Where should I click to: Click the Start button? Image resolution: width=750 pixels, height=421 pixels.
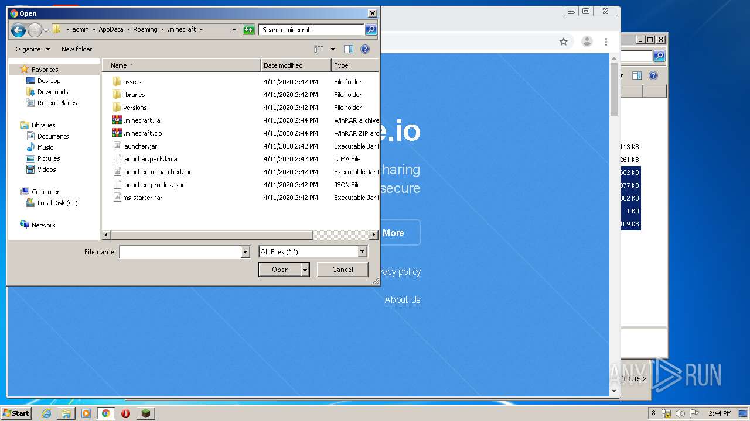(x=16, y=413)
